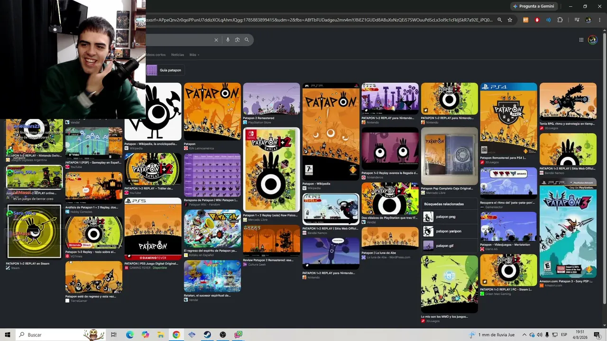
Task: Show hidden system tray icons
Action: click(524, 335)
